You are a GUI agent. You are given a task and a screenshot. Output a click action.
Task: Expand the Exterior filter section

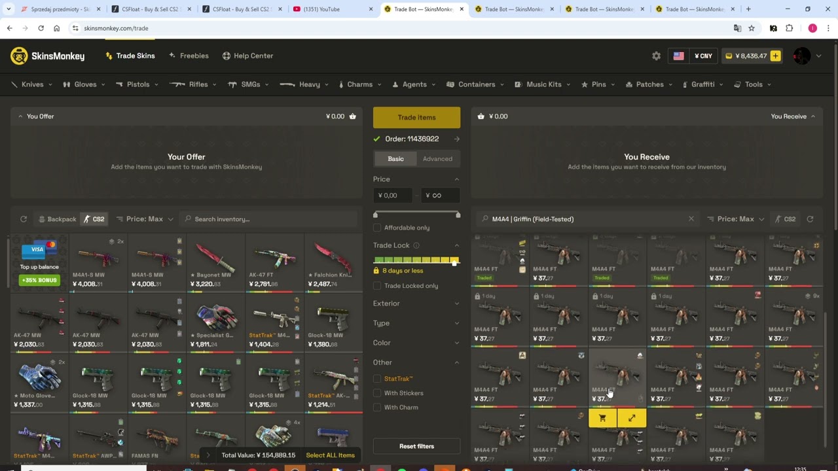(416, 304)
